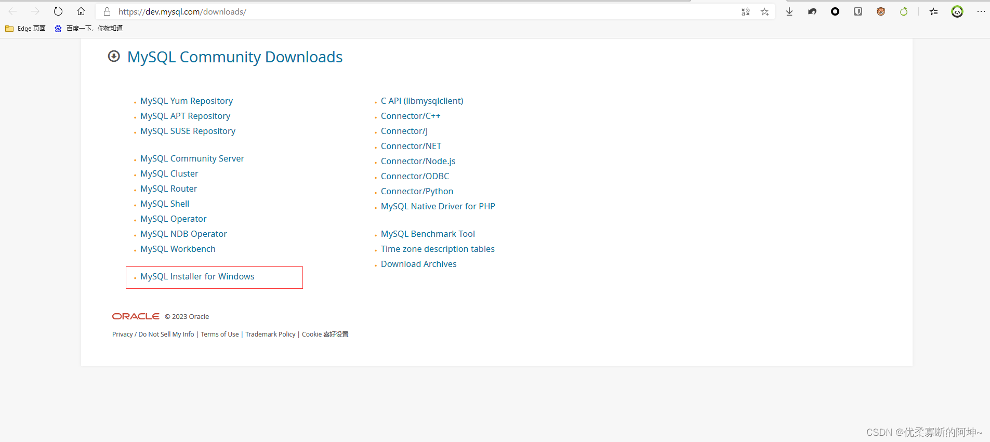
Task: Open MySQL Router link
Action: coord(168,189)
